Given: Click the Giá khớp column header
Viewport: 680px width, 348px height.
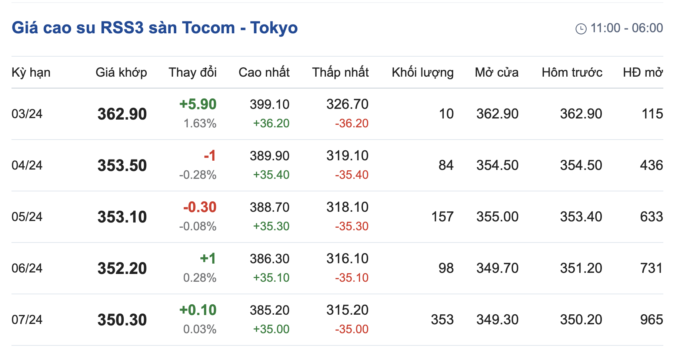Looking at the screenshot, I should point(121,72).
